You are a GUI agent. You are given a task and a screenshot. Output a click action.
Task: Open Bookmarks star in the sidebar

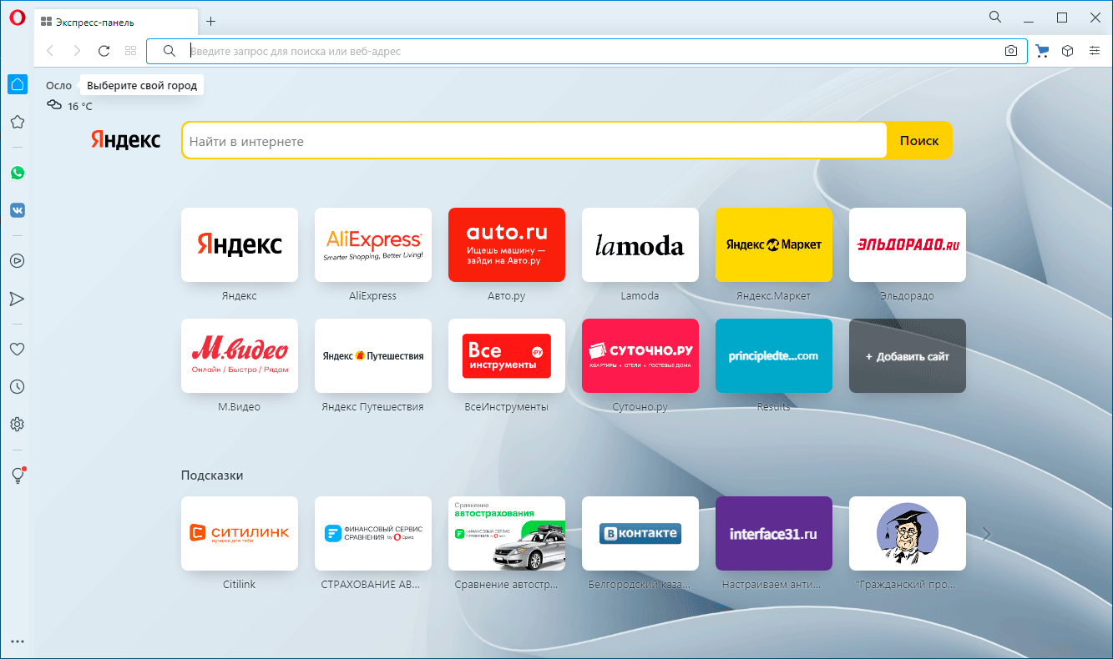point(17,122)
